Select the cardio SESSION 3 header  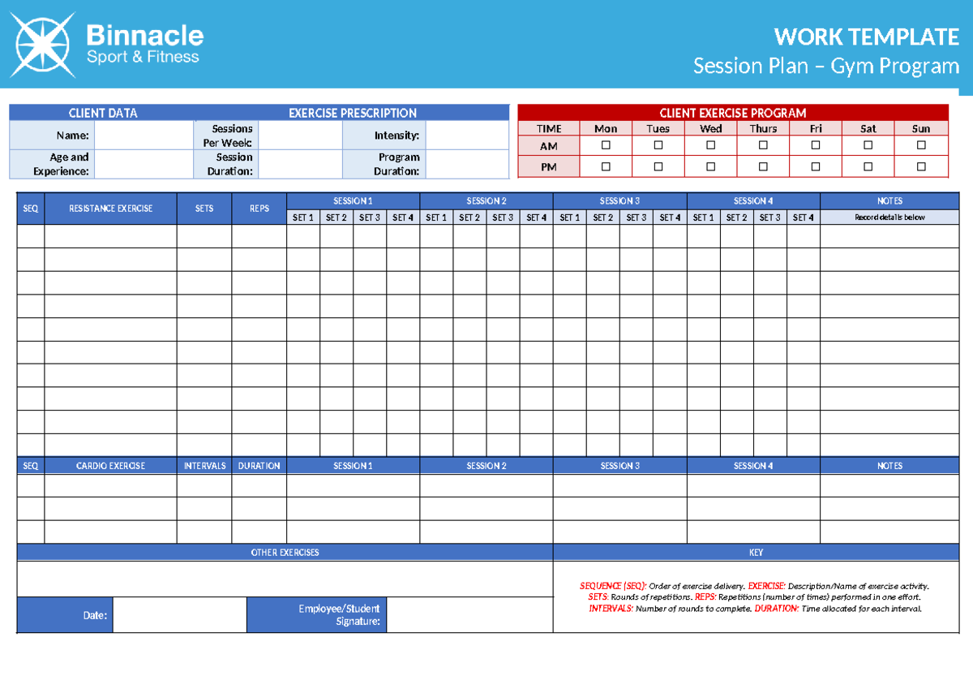(x=620, y=466)
